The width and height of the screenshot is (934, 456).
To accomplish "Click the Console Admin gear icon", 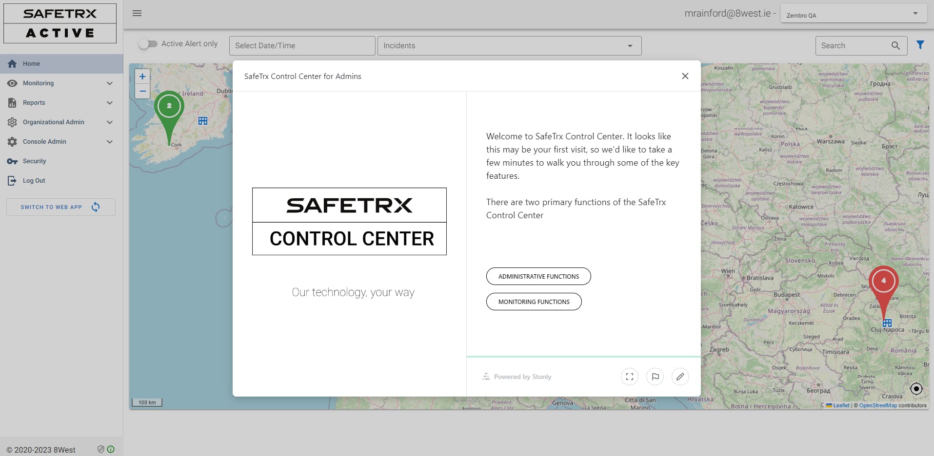I will (12, 142).
